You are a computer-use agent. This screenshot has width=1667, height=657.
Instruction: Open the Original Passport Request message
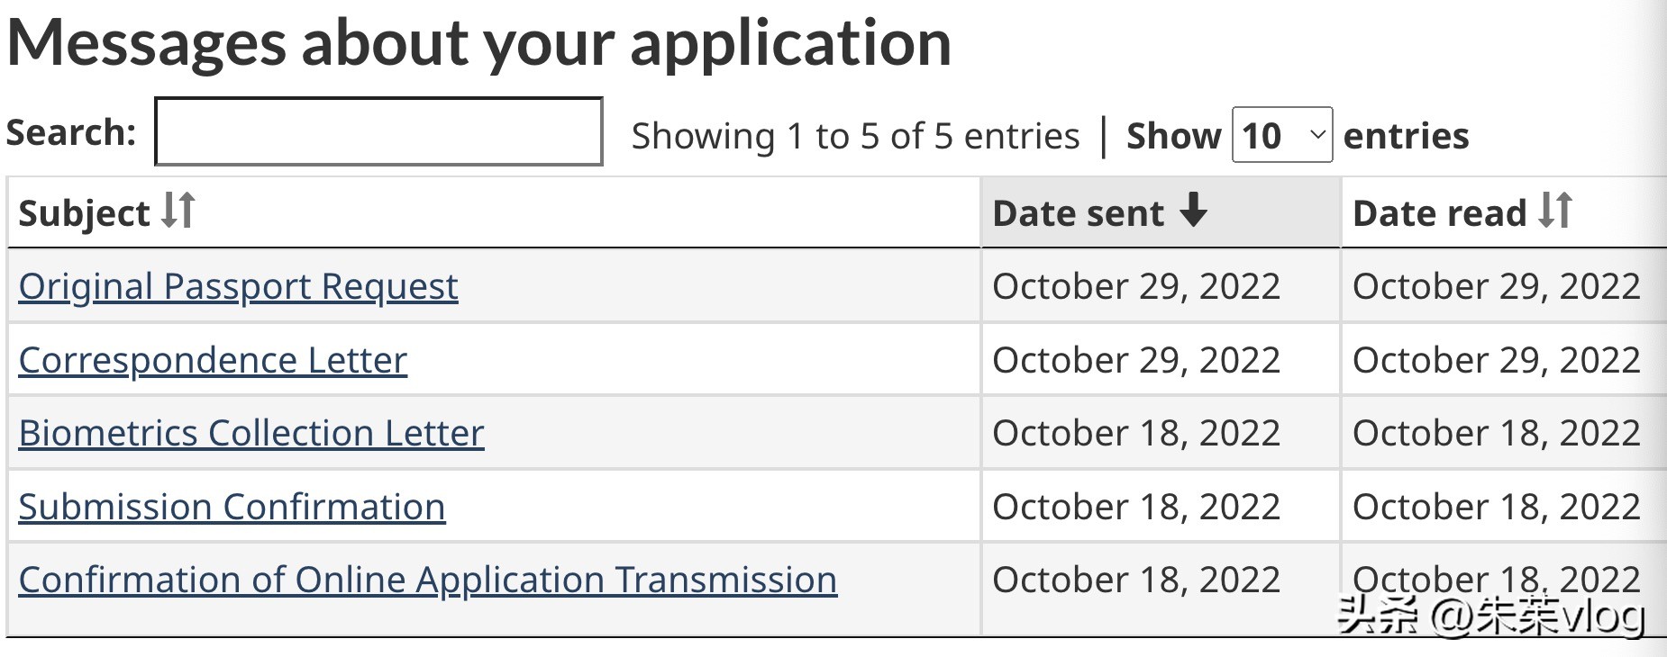pyautogui.click(x=238, y=286)
